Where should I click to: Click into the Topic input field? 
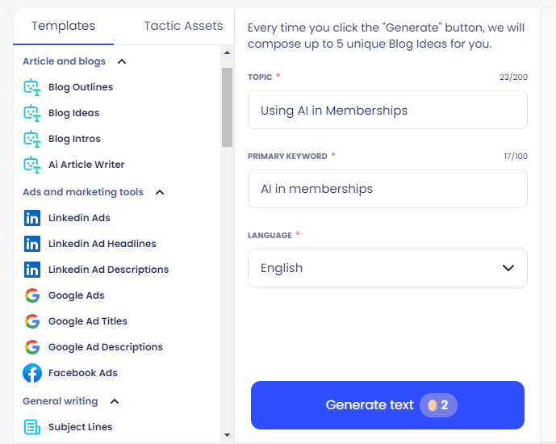(387, 110)
